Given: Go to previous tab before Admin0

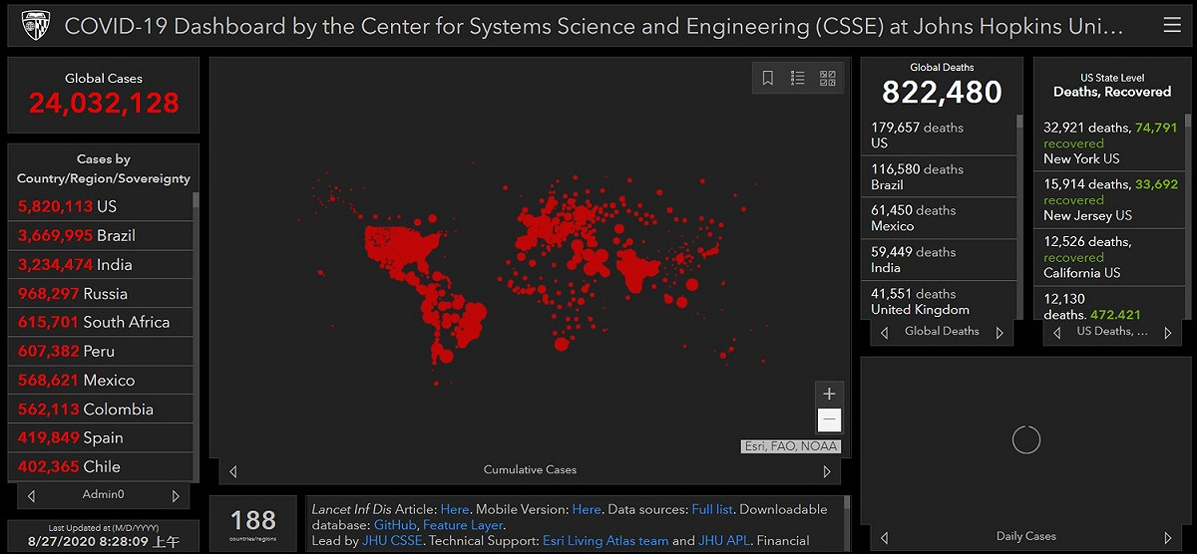Looking at the screenshot, I should tap(31, 495).
